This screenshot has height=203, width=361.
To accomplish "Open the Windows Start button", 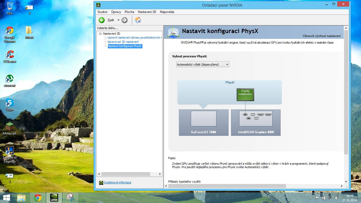I will 7,198.
